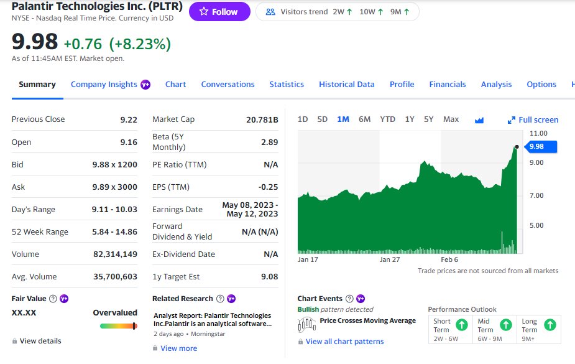Click the Y+ badge beside Company Insights
575x364 pixels.
(x=145, y=85)
